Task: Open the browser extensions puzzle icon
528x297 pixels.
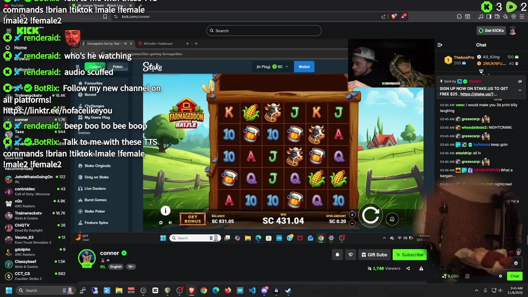Action: click(x=459, y=16)
